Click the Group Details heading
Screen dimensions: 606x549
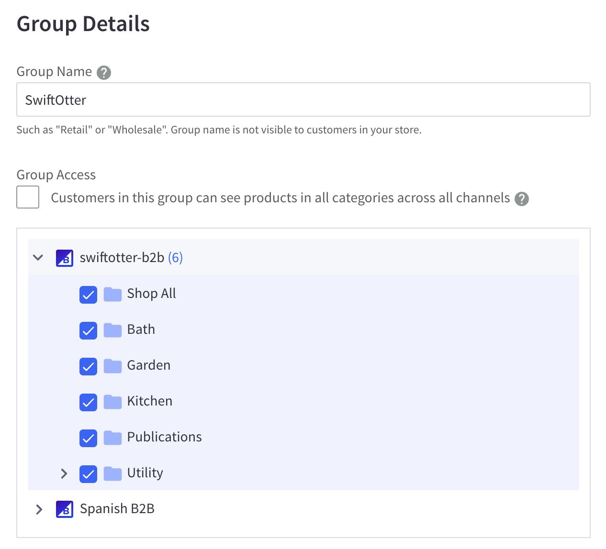pos(83,24)
